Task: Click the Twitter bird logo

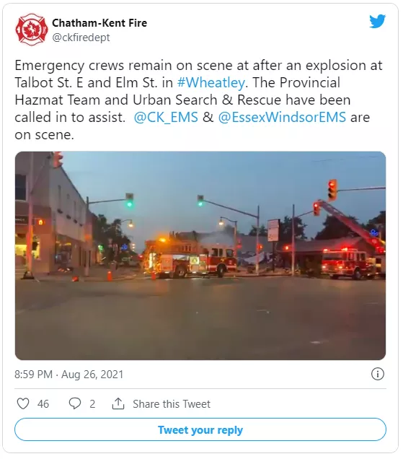Action: 377,21
